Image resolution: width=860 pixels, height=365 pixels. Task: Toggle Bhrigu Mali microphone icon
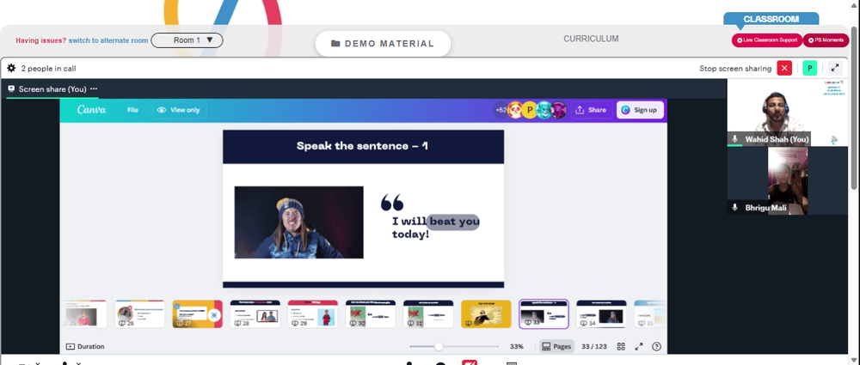(x=735, y=207)
